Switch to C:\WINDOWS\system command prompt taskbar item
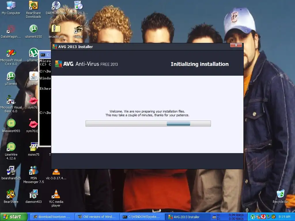 pyautogui.click(x=142, y=217)
